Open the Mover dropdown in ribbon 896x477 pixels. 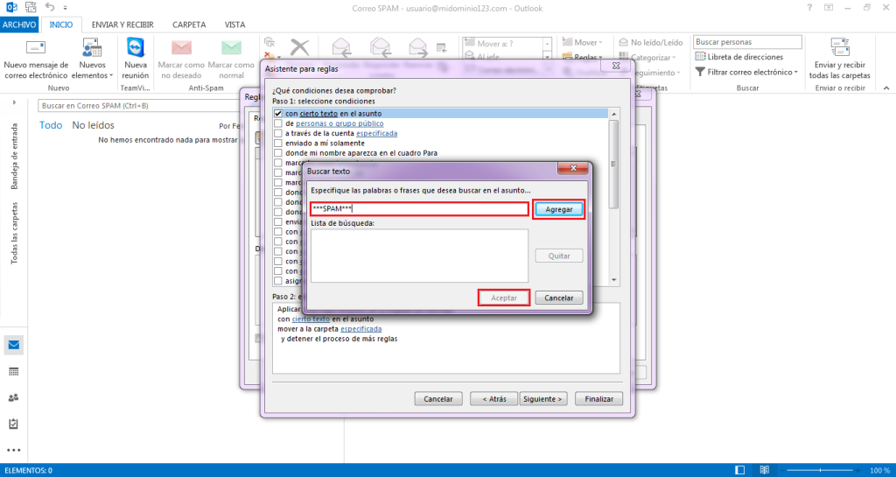tap(582, 42)
